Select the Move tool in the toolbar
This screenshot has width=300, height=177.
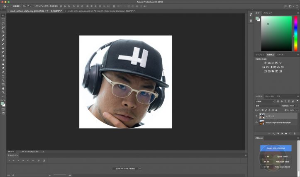point(3,15)
